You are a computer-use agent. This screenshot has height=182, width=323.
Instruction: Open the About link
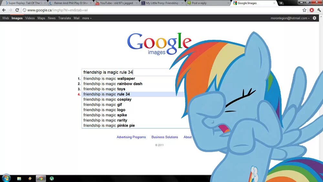[188, 137]
